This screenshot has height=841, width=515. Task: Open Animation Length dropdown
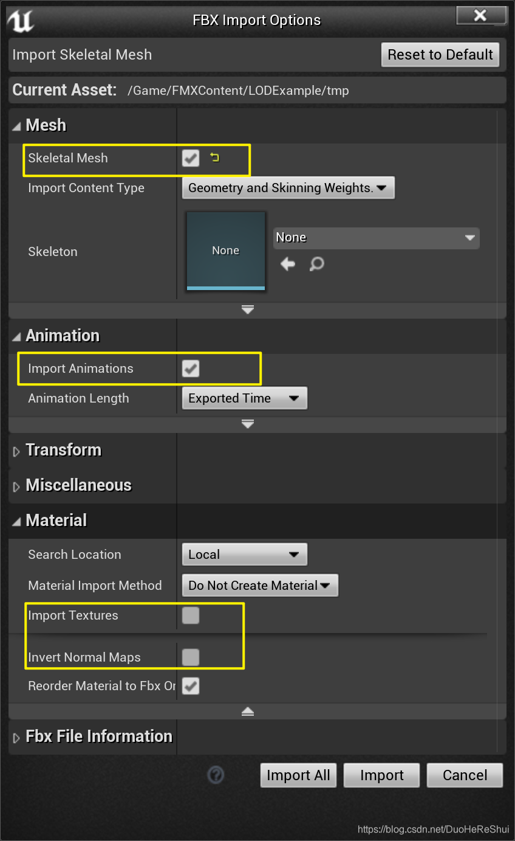(245, 398)
